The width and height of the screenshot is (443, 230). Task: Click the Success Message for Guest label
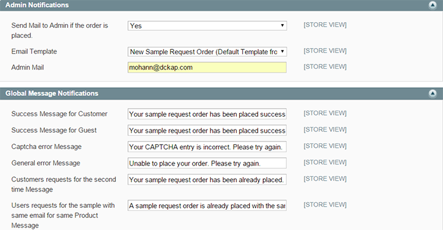(54, 130)
